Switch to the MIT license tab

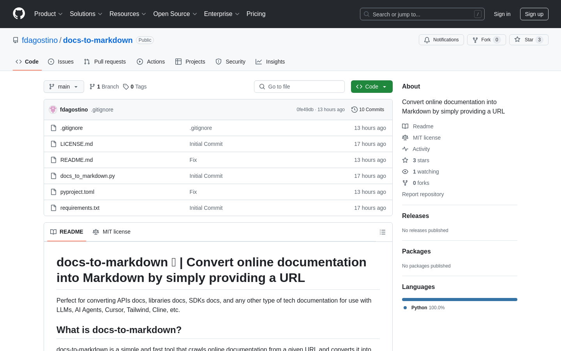click(111, 232)
